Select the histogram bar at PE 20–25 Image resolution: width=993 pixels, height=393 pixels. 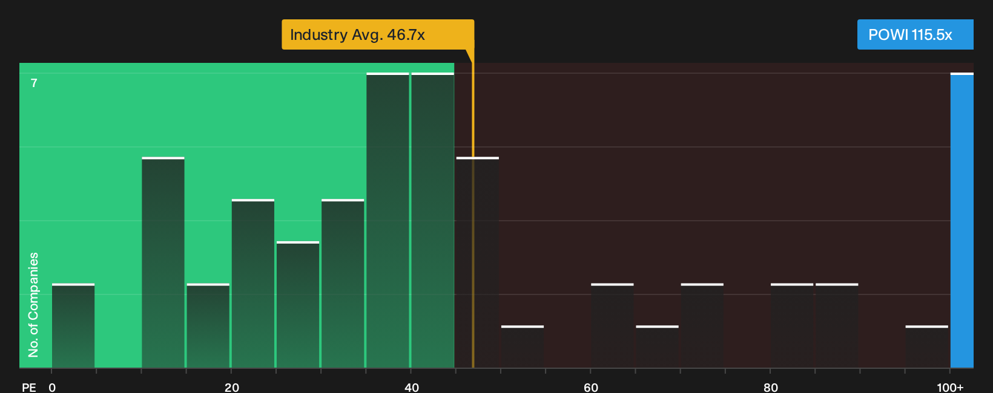click(253, 284)
